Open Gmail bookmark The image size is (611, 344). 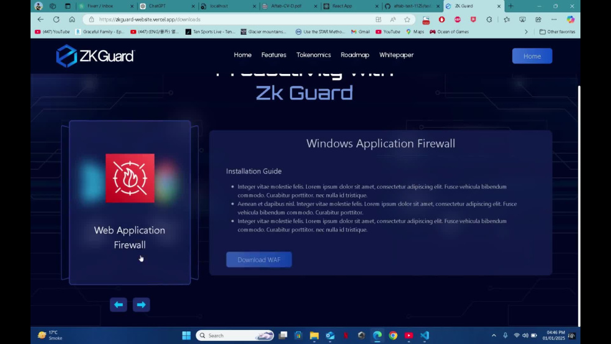360,32
